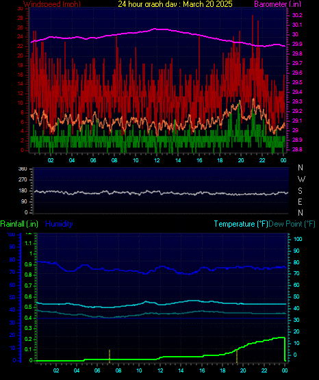Image resolution: width=319 pixels, height=380 pixels.
Task: Click compass letter "E" beside wind direction chart
Action: click(300, 202)
